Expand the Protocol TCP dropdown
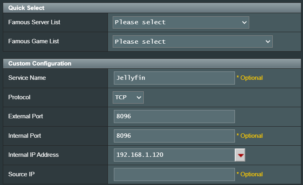 tap(128, 97)
